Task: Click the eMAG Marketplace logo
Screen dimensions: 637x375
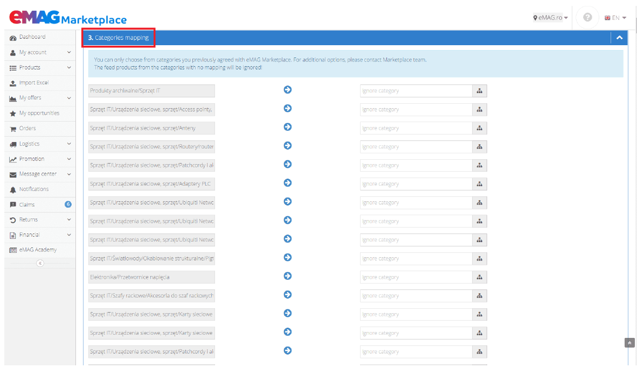Action: 68,17
